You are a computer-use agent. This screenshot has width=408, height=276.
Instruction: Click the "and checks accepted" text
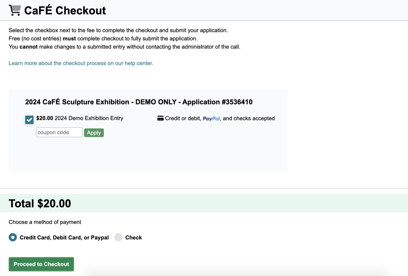(249, 118)
